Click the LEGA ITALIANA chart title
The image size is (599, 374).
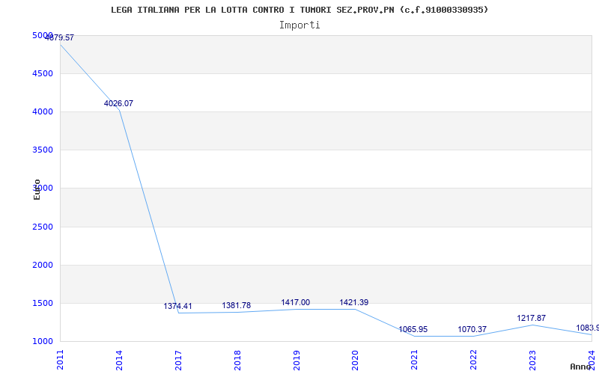coord(299,10)
